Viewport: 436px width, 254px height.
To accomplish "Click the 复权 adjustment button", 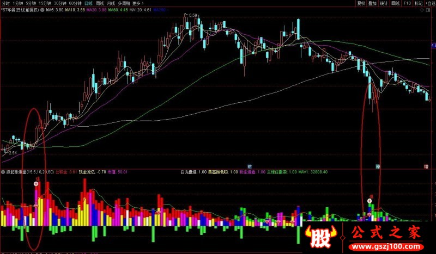I will [361, 3].
